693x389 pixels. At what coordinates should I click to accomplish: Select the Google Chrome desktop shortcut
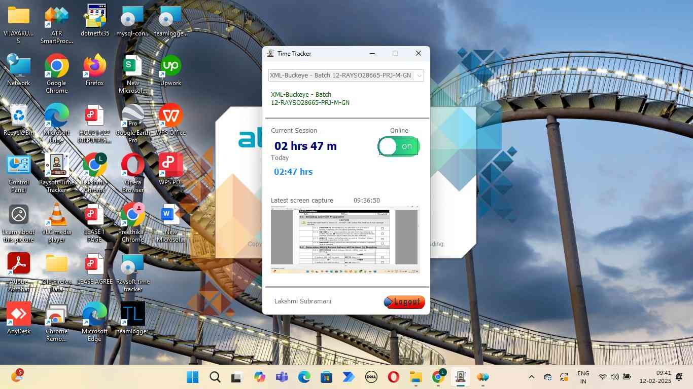tap(56, 74)
